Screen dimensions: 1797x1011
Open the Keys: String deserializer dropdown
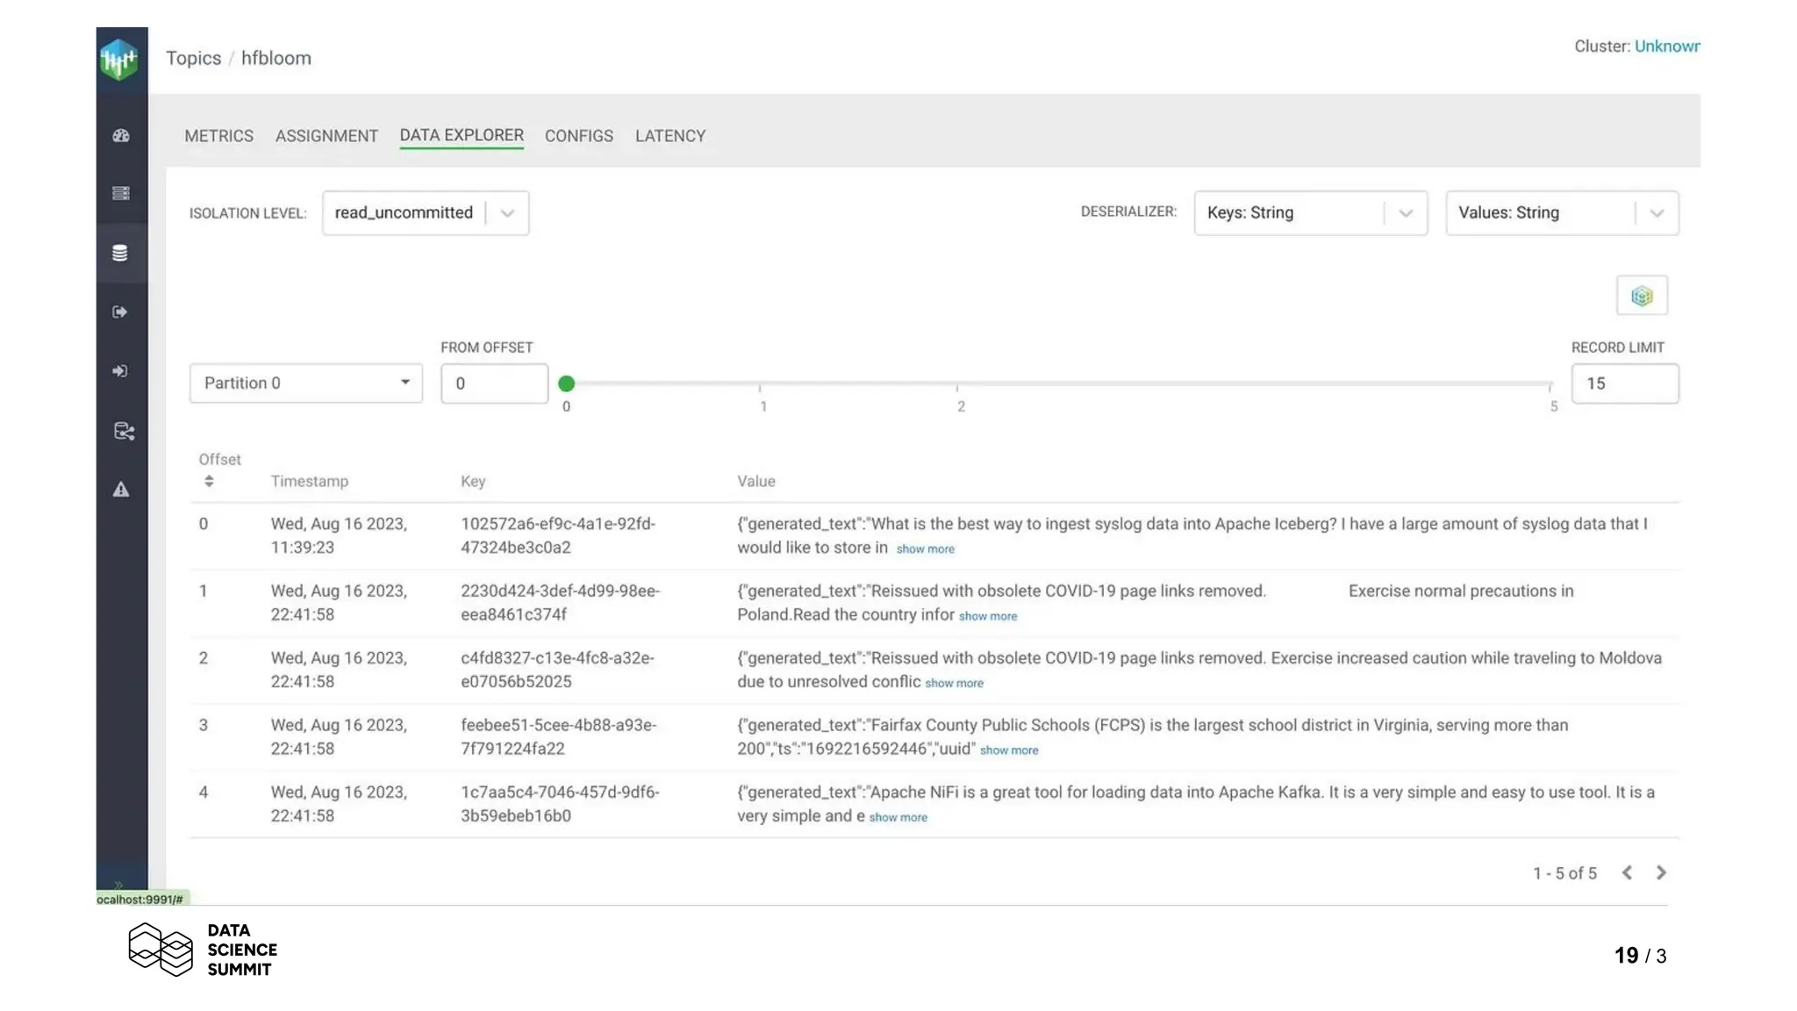coord(1309,213)
